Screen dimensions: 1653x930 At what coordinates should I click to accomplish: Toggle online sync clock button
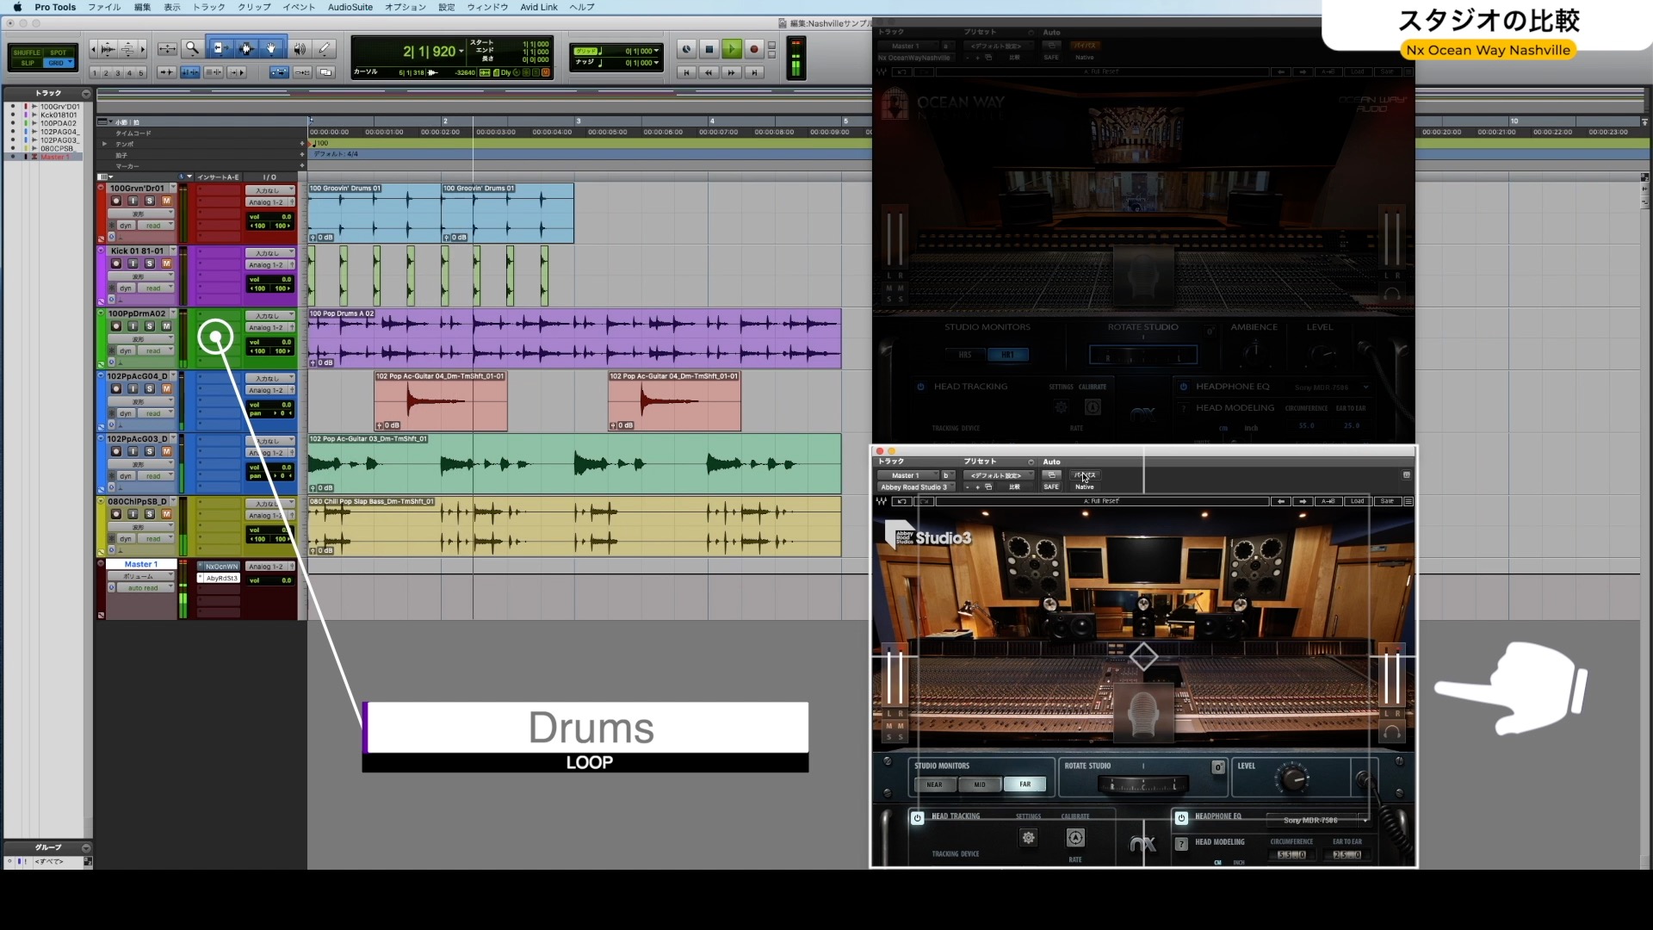pyautogui.click(x=686, y=49)
